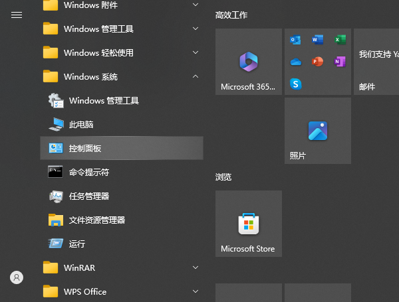Image resolution: width=399 pixels, height=302 pixels.
Task: Click the WPS Office folder icon
Action: (51, 291)
